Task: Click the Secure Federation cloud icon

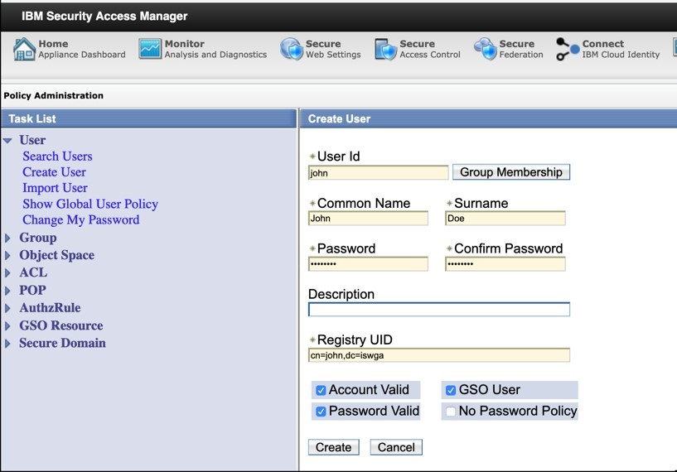Action: tap(486, 49)
